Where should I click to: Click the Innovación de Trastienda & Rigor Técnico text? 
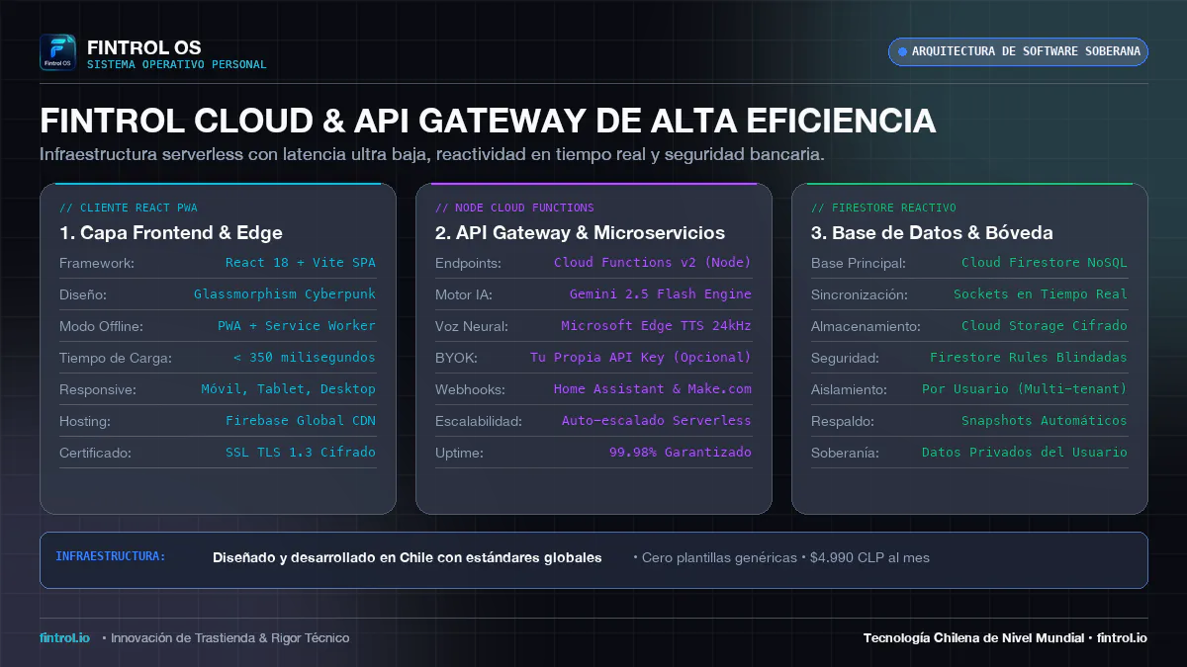pos(226,637)
